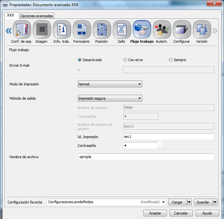Open the Método de salida dropdown
The width and height of the screenshot is (224, 219).
click(110, 98)
